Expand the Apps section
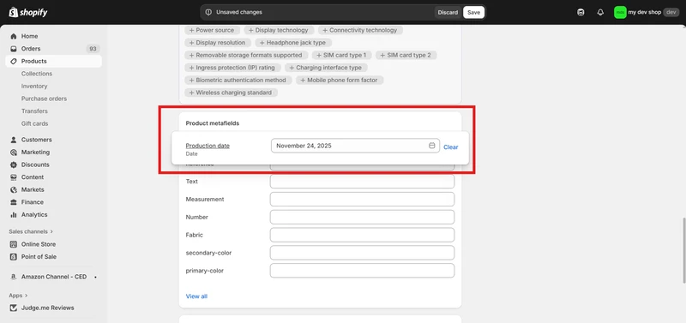The width and height of the screenshot is (686, 323). (x=18, y=296)
